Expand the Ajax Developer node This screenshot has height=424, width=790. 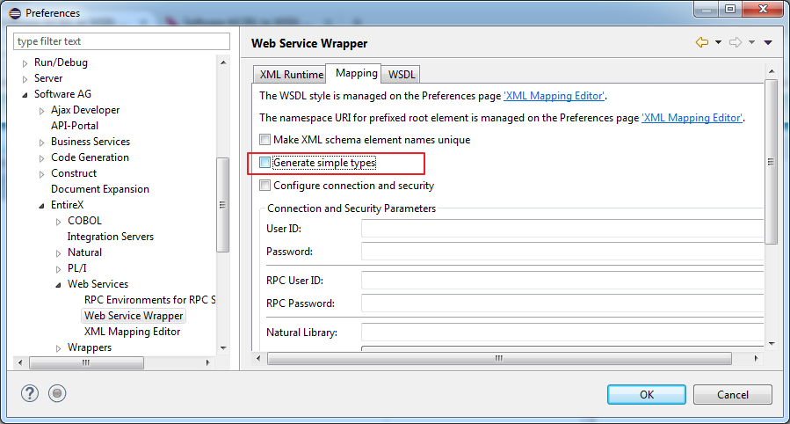tap(42, 111)
